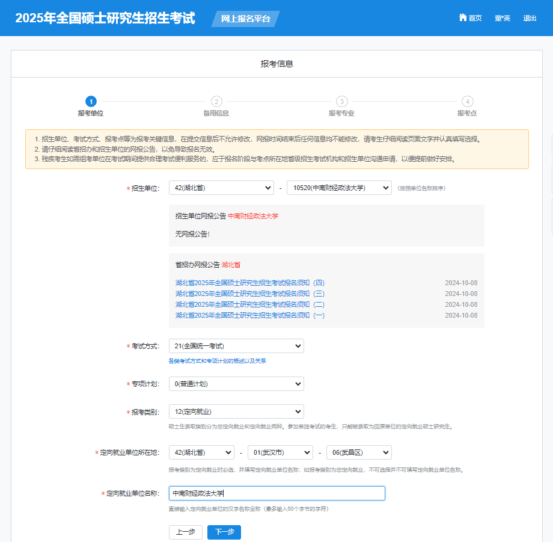Expand the 专项计划 dropdown
This screenshot has height=542, width=553.
(x=236, y=384)
